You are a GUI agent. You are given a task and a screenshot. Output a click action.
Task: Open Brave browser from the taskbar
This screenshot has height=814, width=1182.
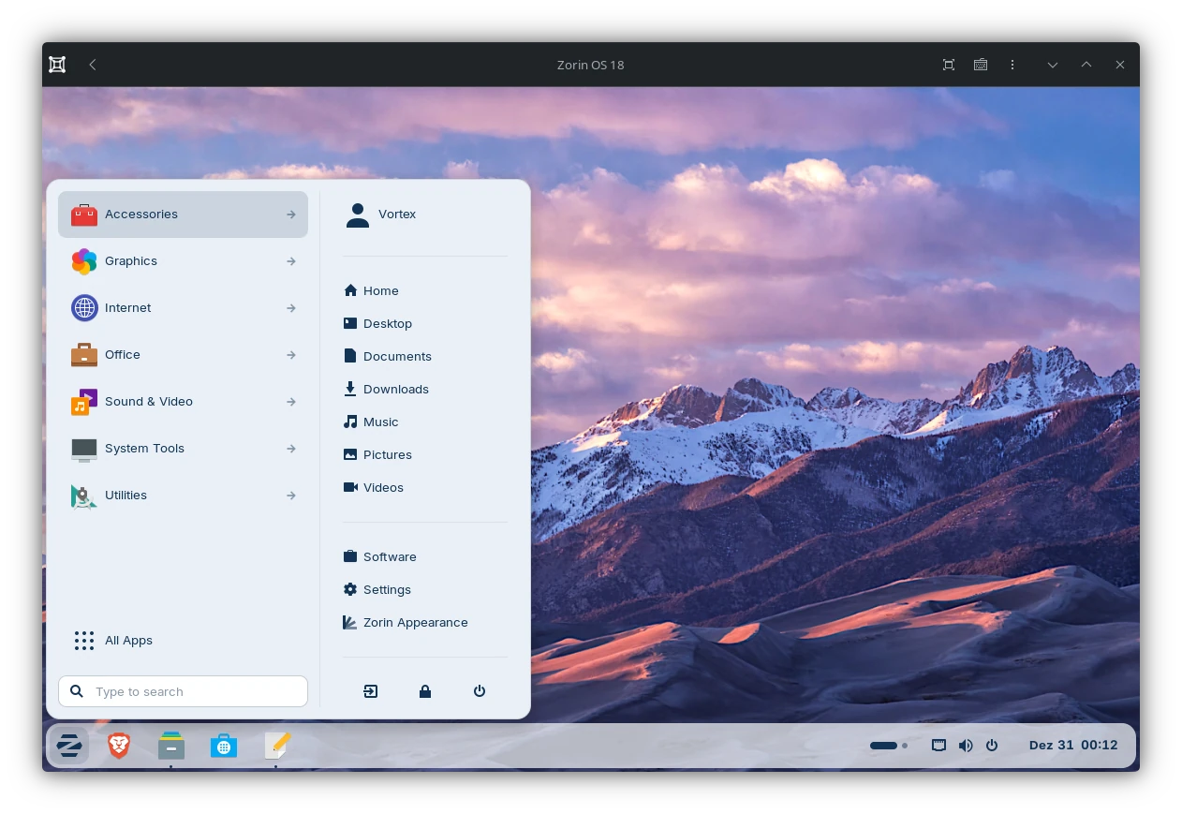118,746
